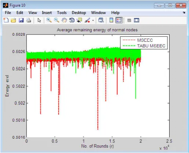Open the Desktop menu
The height and width of the screenshot is (153, 189).
[x=79, y=13]
